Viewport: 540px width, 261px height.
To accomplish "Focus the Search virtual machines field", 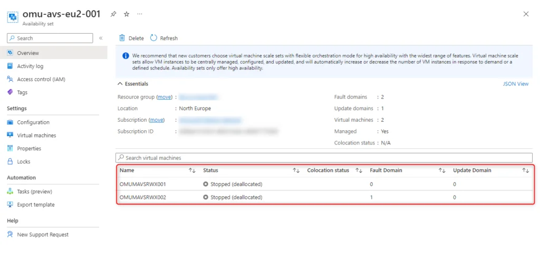I will point(324,158).
